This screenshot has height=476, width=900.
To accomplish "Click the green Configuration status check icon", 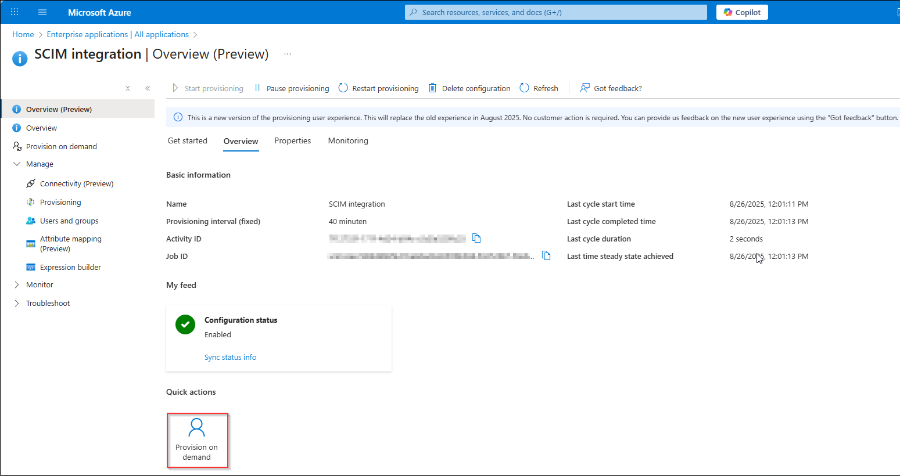I will [185, 324].
